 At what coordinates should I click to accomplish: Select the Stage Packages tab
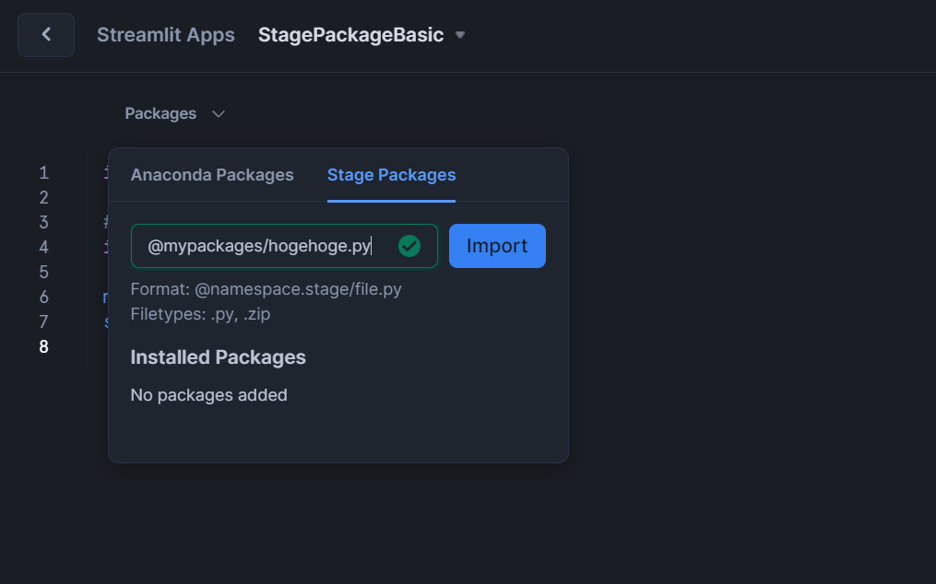pos(391,175)
